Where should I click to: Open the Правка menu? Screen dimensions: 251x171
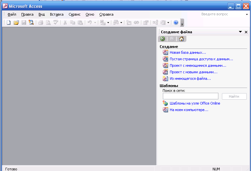(27, 14)
